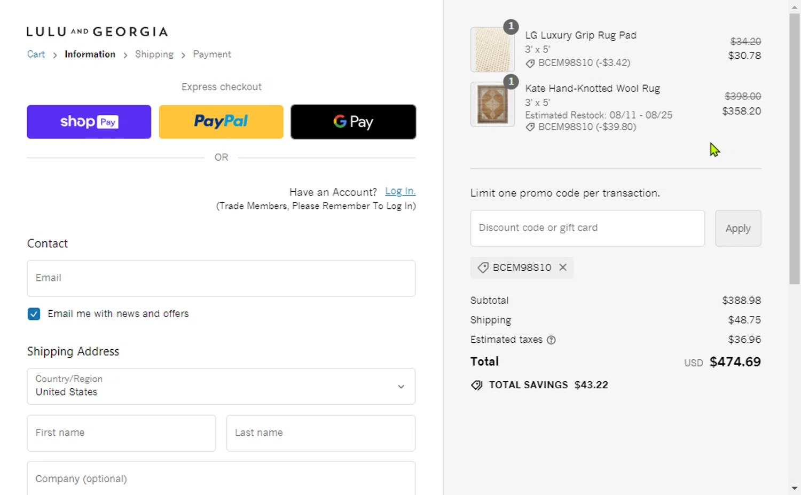Screen dimensions: 801x495
Task: Choose PayPal express checkout
Action: 221,122
